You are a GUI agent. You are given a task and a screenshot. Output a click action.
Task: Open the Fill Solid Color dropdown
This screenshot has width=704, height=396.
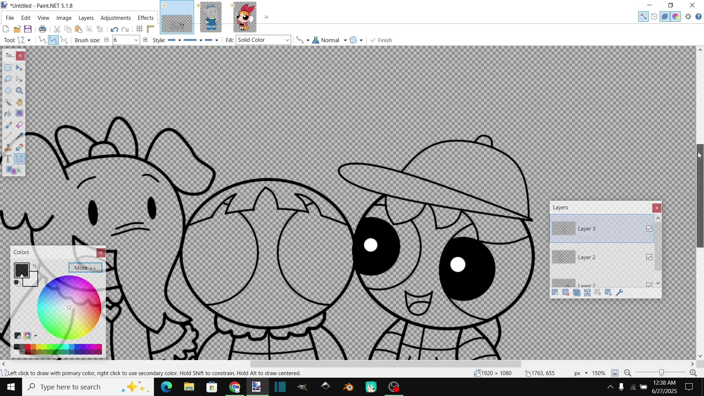pyautogui.click(x=263, y=40)
